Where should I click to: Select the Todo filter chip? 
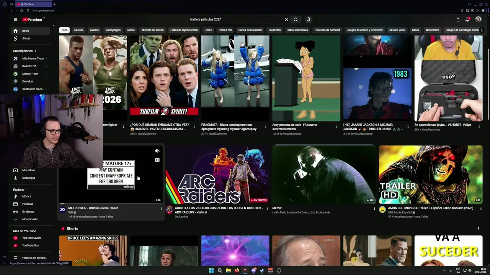click(x=64, y=30)
